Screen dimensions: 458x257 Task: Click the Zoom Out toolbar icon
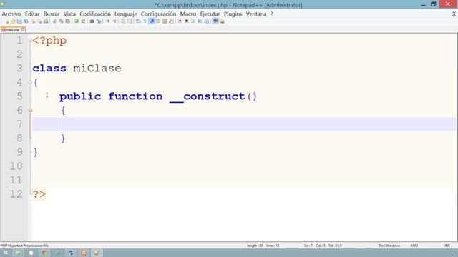114,21
